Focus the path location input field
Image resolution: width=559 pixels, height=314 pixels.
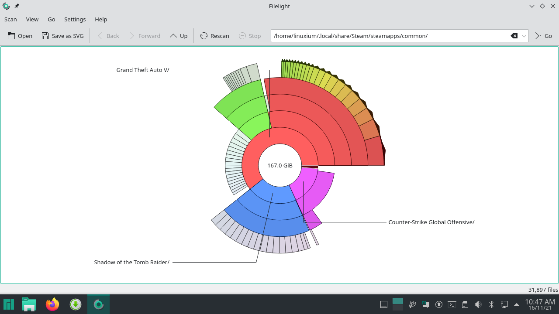pos(391,36)
